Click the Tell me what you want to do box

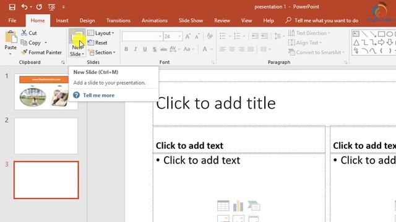[322, 20]
